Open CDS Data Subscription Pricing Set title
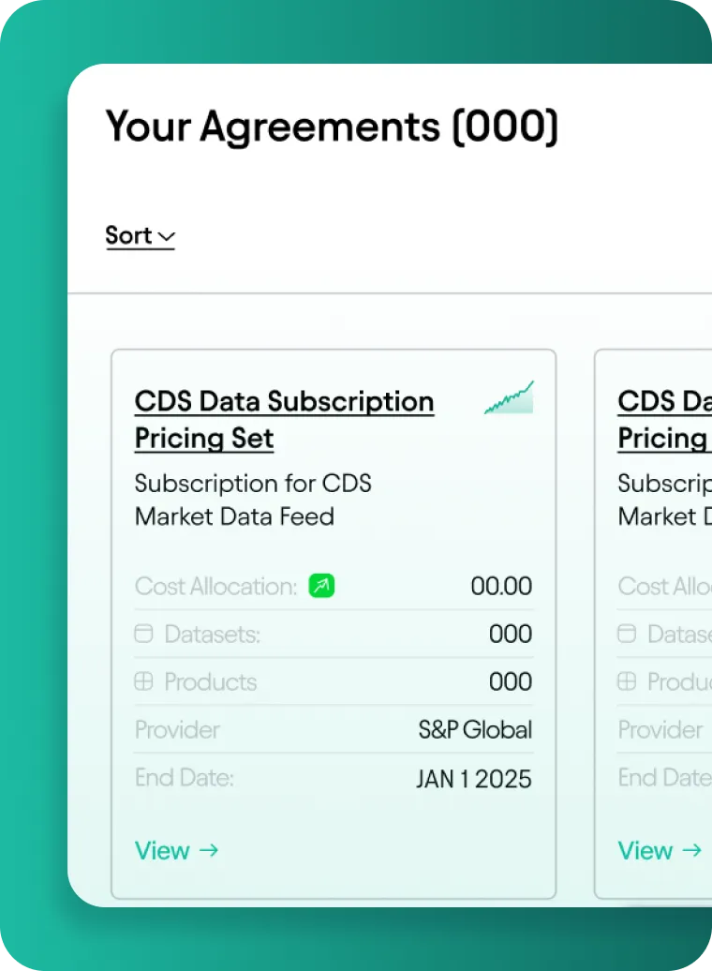This screenshot has width=712, height=971. click(284, 420)
